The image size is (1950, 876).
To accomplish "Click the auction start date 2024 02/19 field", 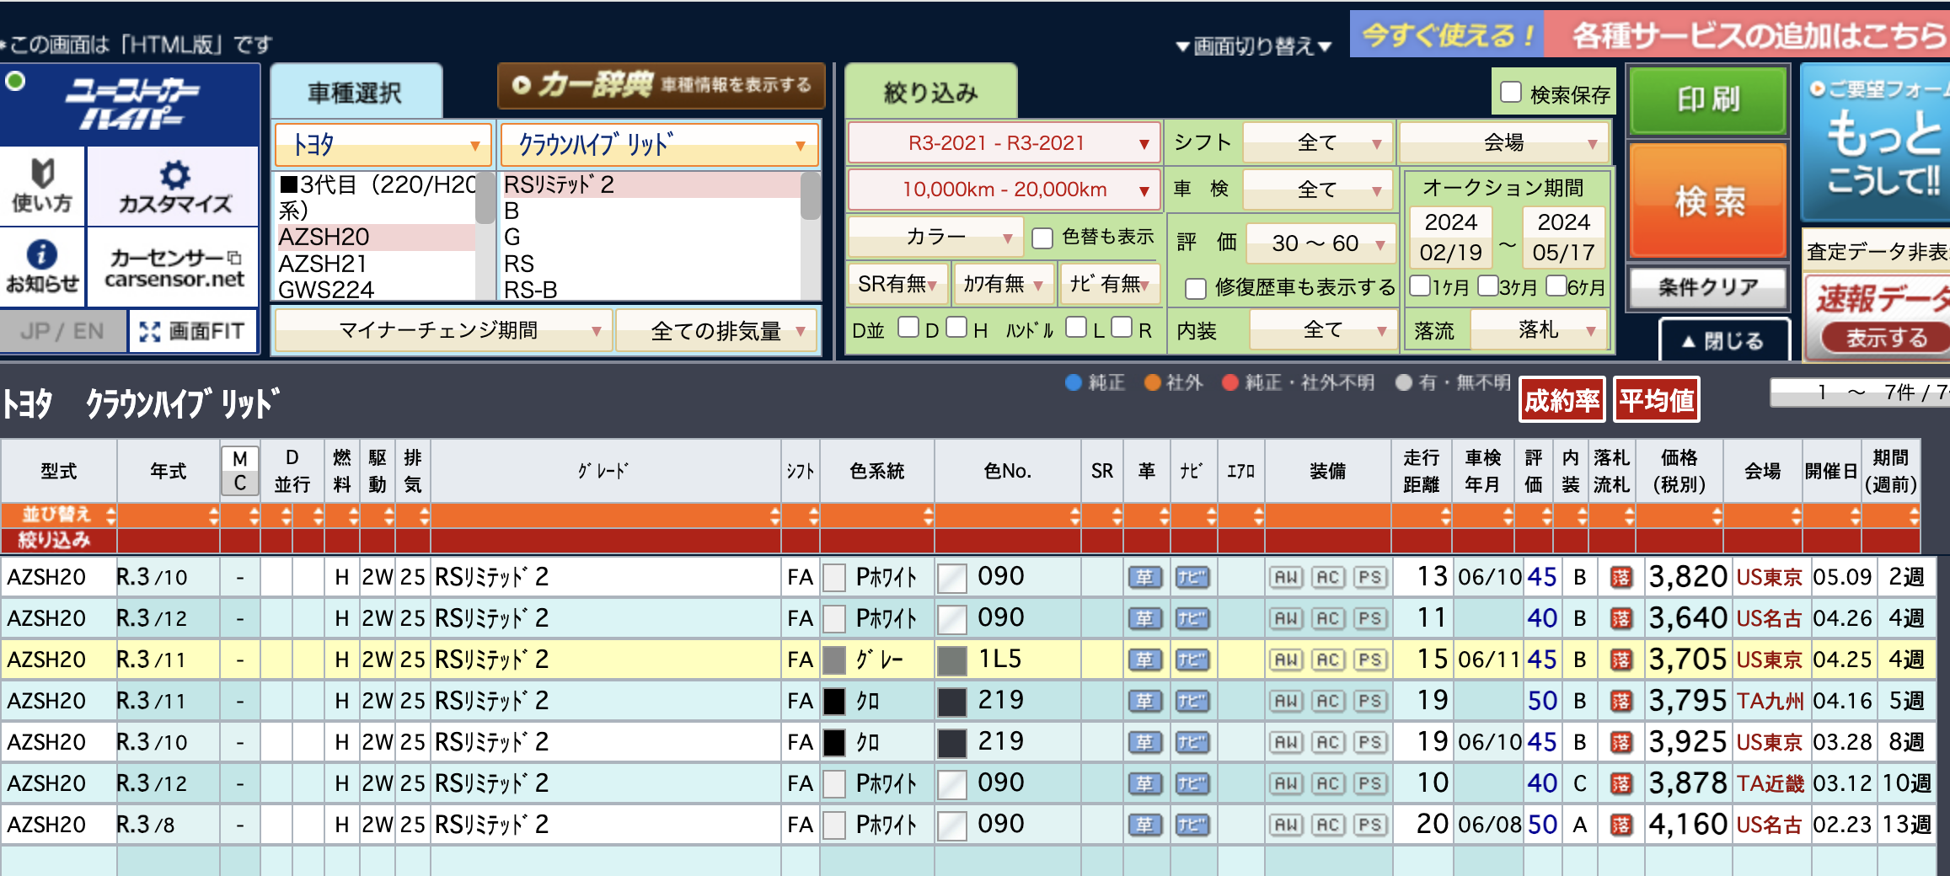I will [x=1451, y=237].
